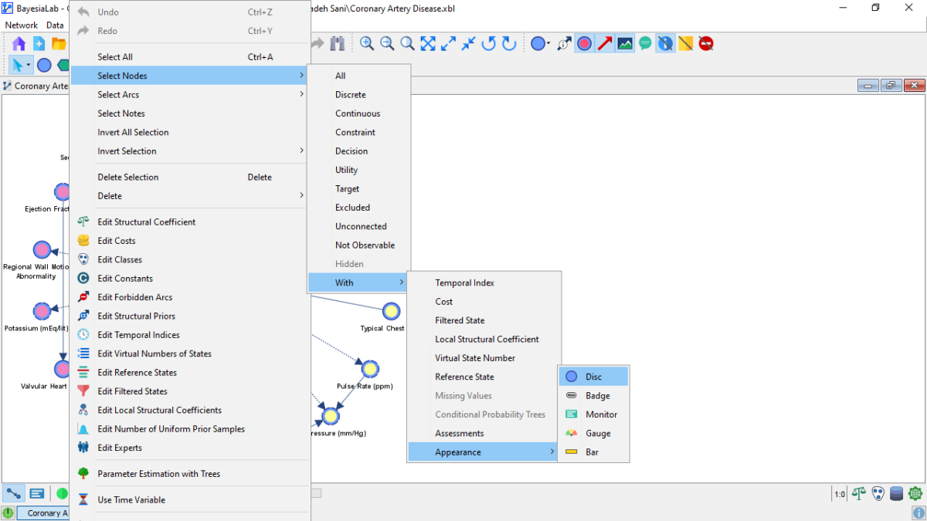Click Use Time Variable
Image resolution: width=927 pixels, height=521 pixels.
(x=190, y=500)
